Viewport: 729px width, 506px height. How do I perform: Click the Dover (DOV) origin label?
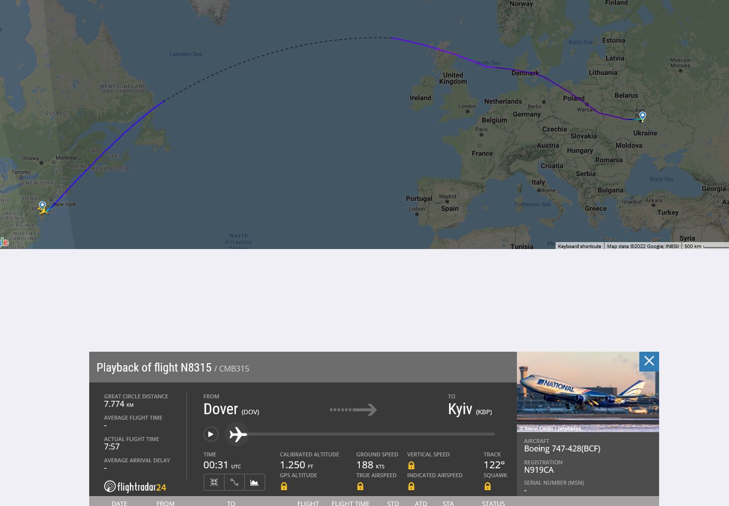click(x=231, y=410)
